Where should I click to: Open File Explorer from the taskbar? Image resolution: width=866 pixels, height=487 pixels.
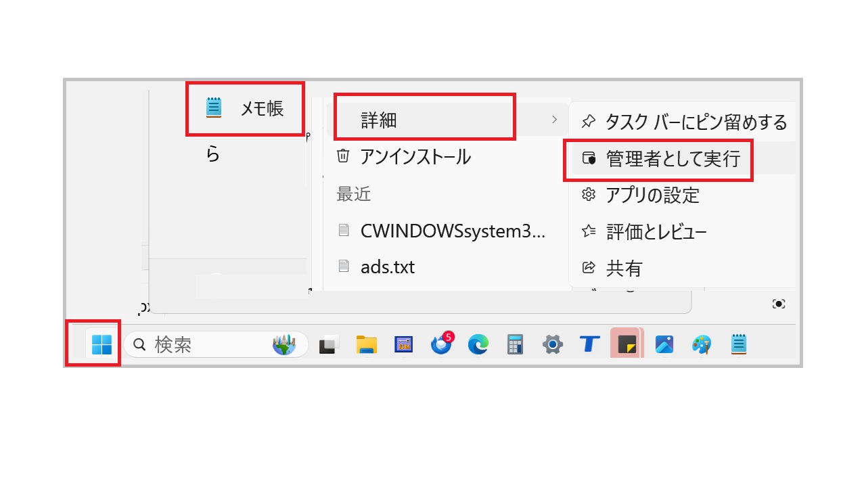click(366, 345)
